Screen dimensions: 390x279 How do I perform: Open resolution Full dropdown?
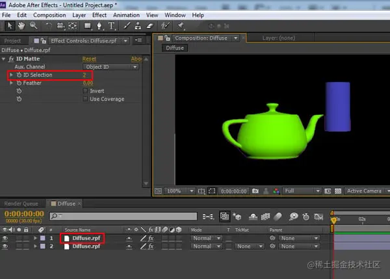tap(302, 191)
